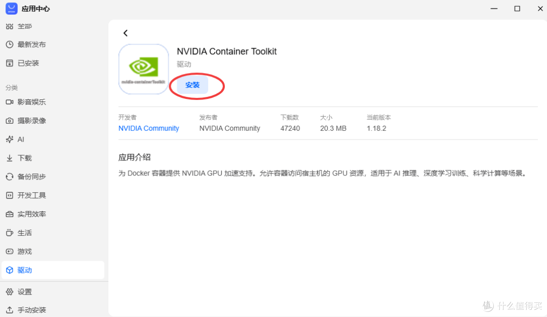Select the 游戏 category
This screenshot has width=547, height=317.
pos(25,251)
